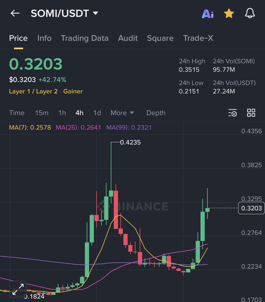Open chart indicator settings icon
The height and width of the screenshot is (302, 265).
click(x=233, y=113)
